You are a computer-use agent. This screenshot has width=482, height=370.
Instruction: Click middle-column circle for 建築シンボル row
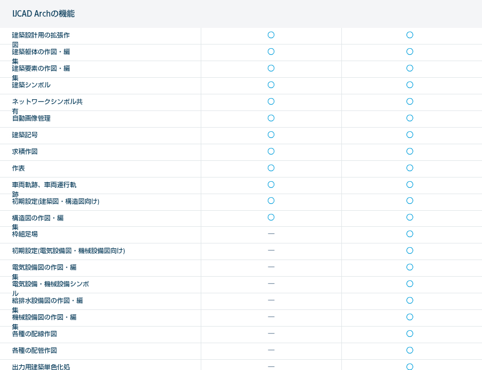(x=271, y=85)
